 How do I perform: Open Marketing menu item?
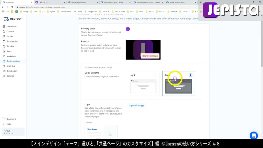[11, 56]
